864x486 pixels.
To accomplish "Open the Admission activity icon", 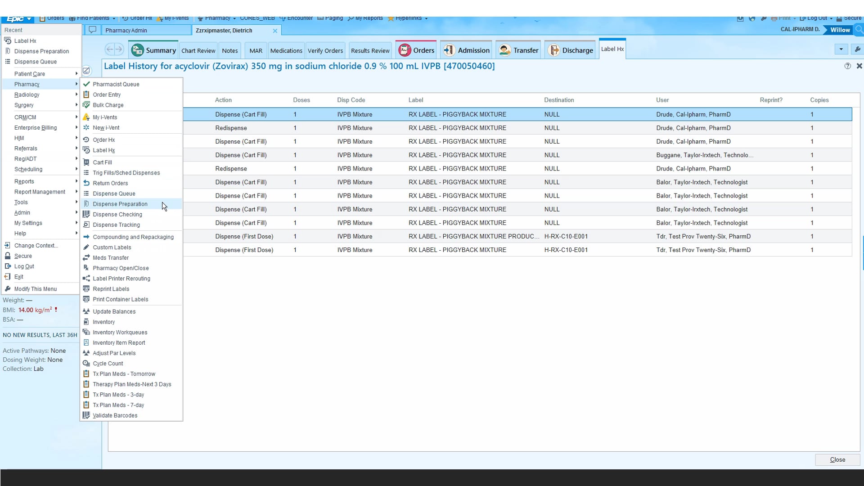I will (449, 50).
